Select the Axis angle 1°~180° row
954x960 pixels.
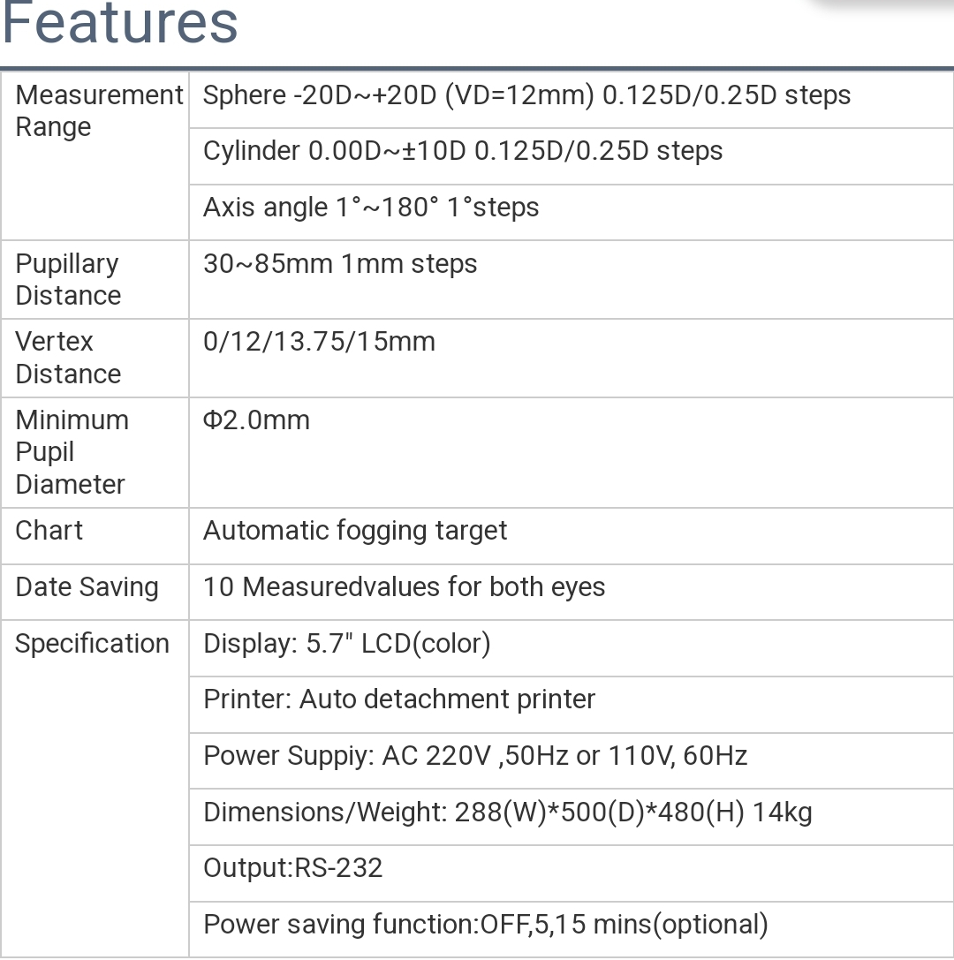click(371, 208)
